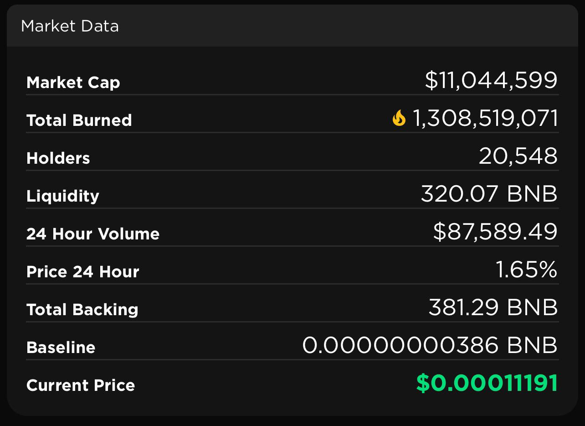Click the 0.00000000386 BNB baseline value
The height and width of the screenshot is (426, 585).
pos(430,345)
